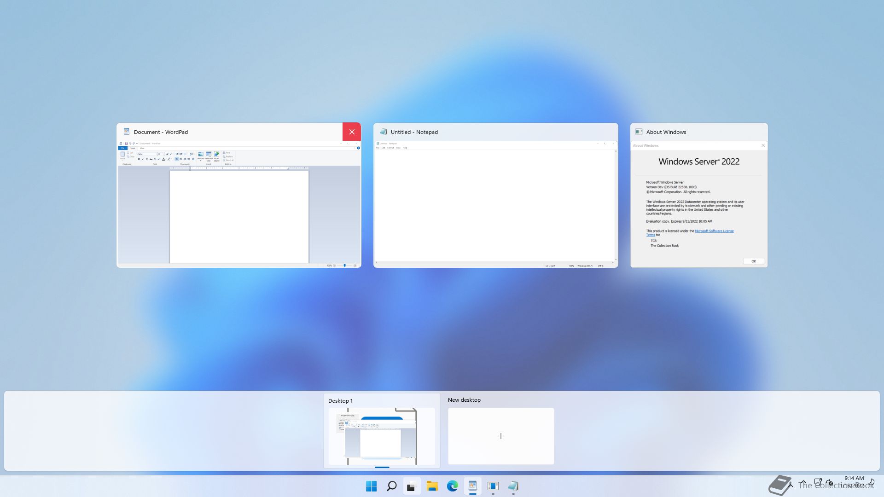
Task: Click the Untitled - Notepad title text
Action: tap(414, 132)
